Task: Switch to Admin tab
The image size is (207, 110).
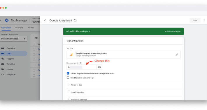Action: (x=31, y=28)
